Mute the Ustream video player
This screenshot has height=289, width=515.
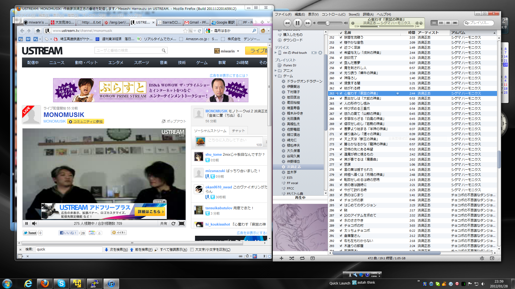pos(34,223)
